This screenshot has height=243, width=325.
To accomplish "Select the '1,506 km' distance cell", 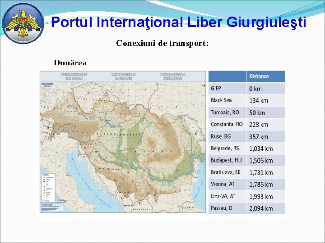I will [266, 161].
